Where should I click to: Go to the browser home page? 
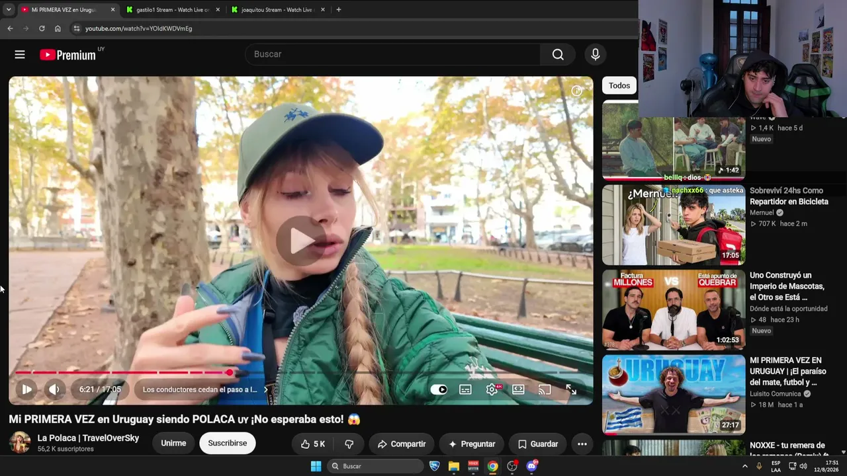click(x=58, y=28)
